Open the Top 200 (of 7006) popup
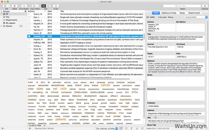This screenshot has height=130, width=209. 37,125
